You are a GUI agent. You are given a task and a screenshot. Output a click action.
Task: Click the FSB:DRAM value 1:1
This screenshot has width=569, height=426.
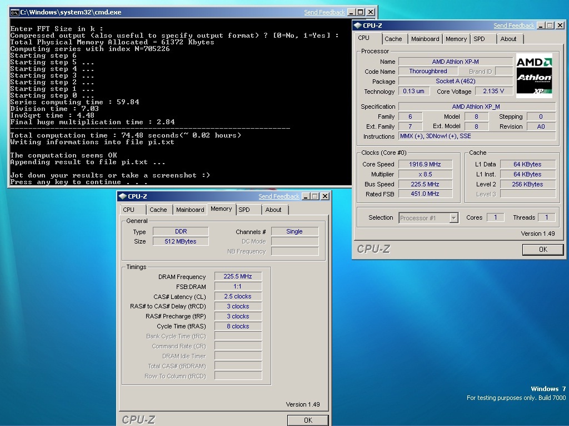pyautogui.click(x=238, y=287)
